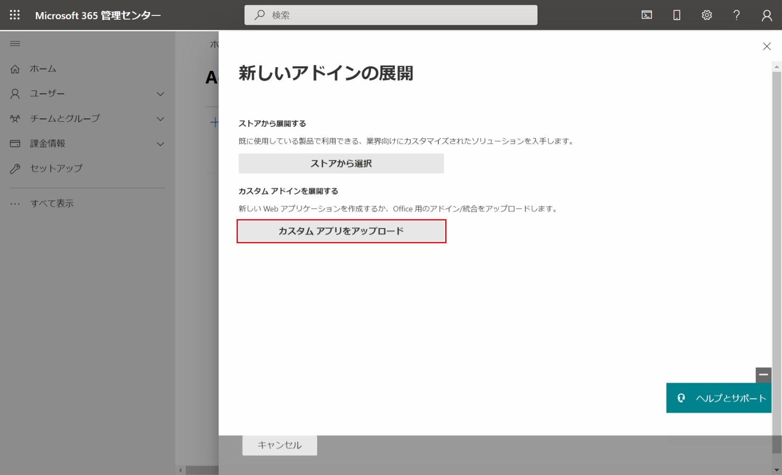Click the ストアから選択 button
Image resolution: width=782 pixels, height=475 pixels.
click(x=341, y=164)
